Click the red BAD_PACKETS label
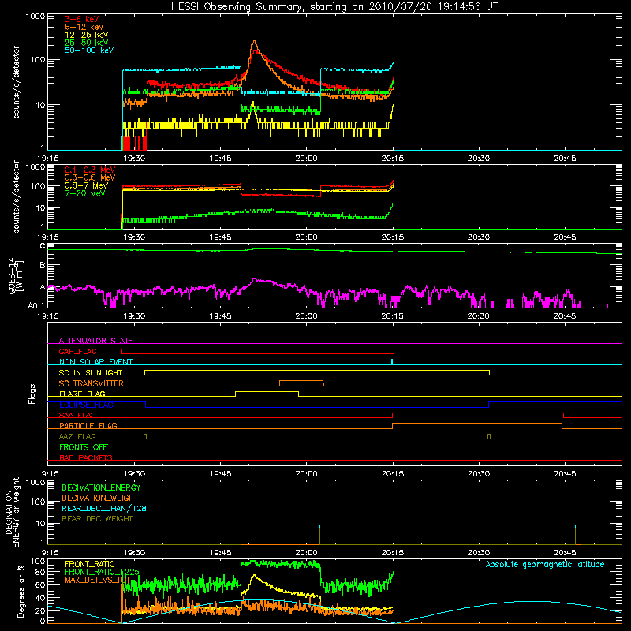631x631 pixels. [86, 457]
